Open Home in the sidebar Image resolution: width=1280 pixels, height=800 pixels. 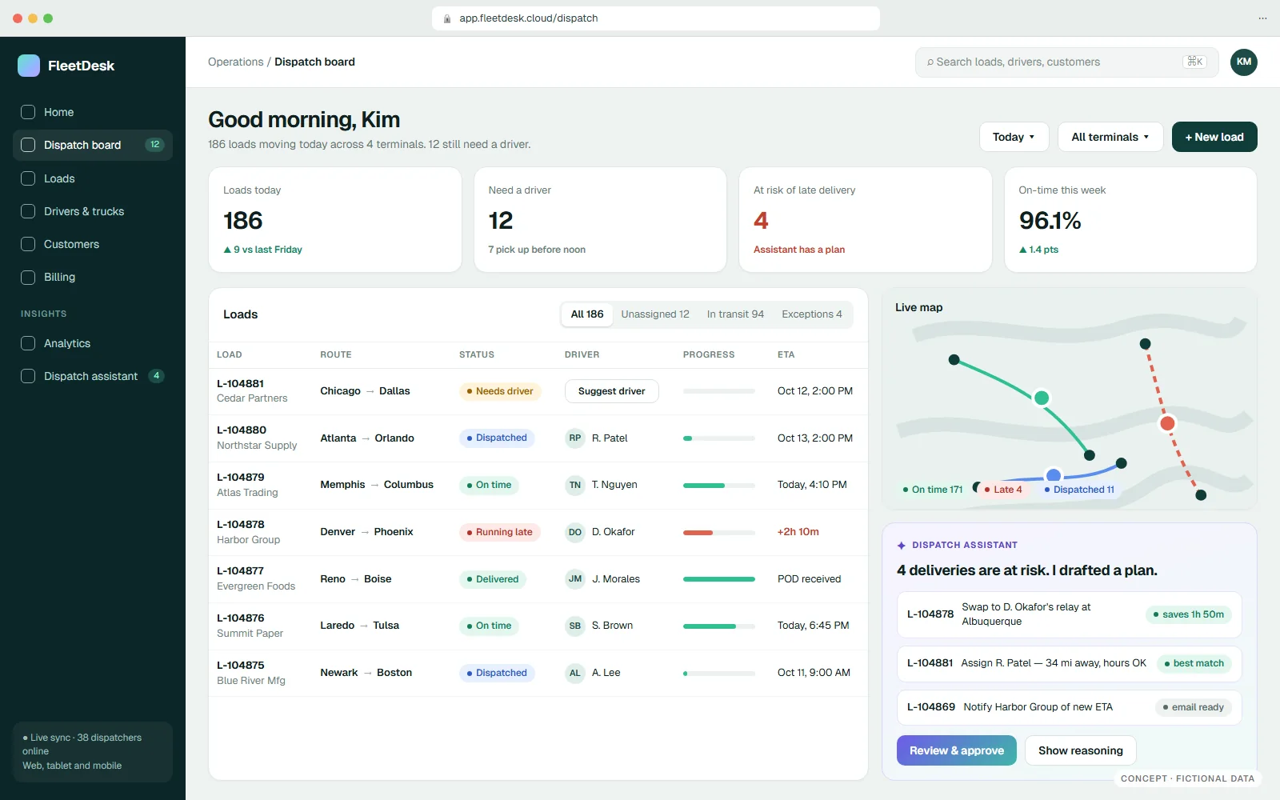93,112
